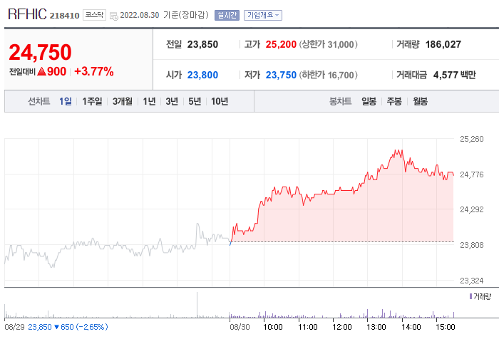499x339 pixels.
Task: Click the 거래량 value 186,027
Action: [443, 44]
